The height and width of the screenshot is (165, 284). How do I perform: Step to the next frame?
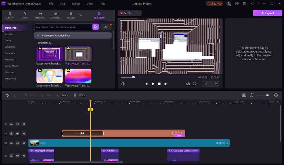165,84
